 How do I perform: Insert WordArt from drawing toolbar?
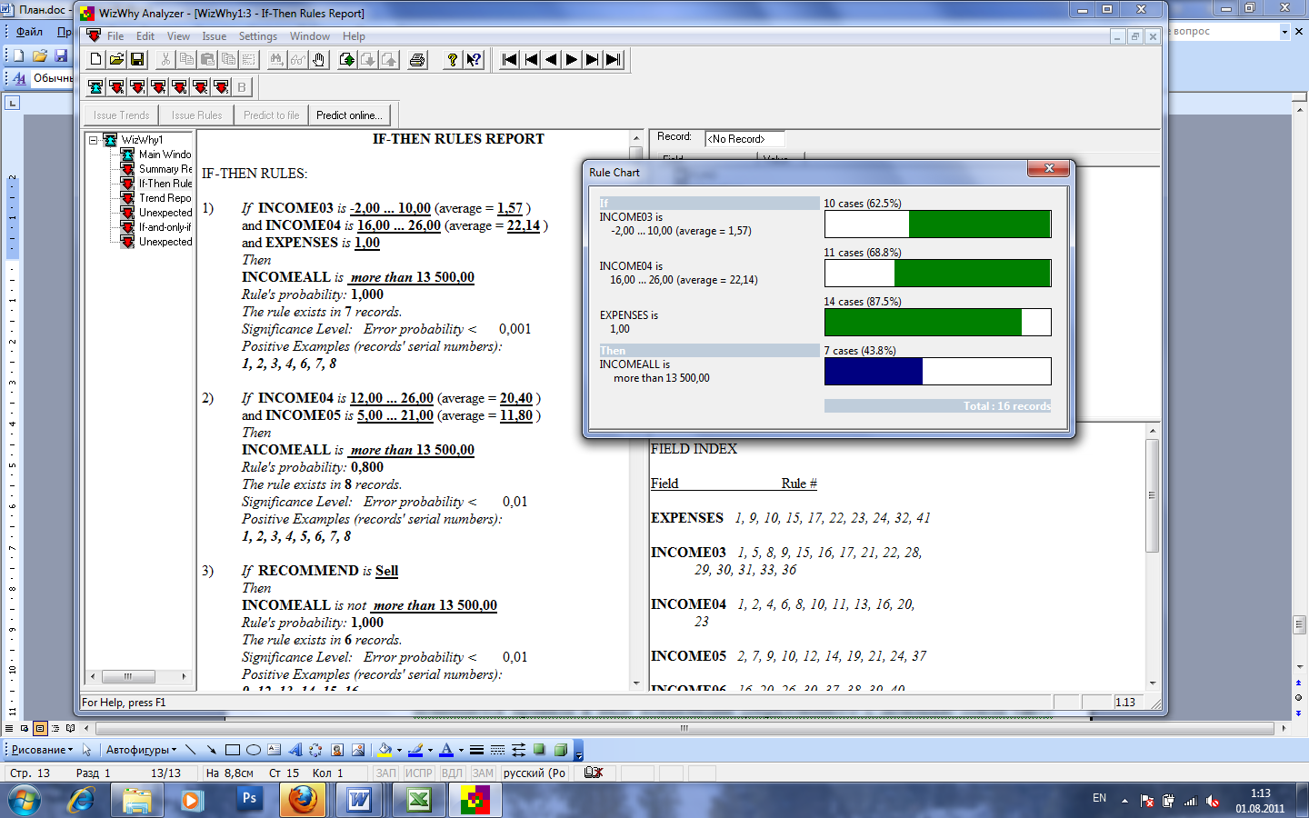[295, 750]
